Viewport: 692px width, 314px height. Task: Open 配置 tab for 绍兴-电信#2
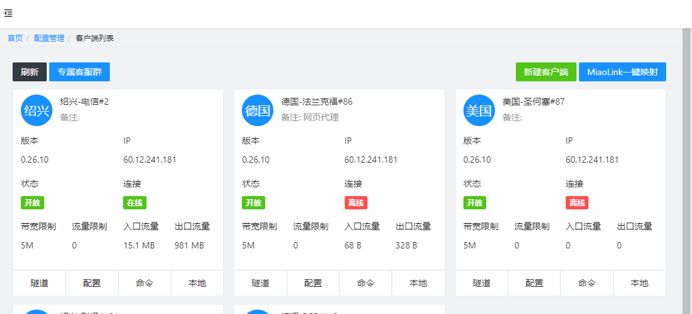pos(92,283)
